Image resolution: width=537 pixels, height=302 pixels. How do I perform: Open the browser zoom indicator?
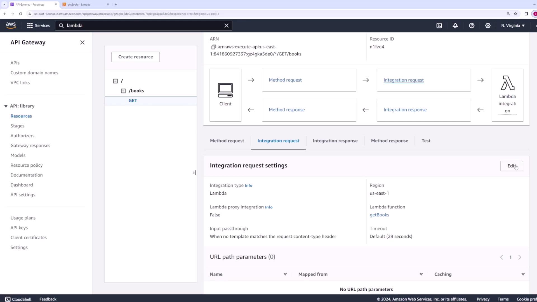click(x=508, y=14)
